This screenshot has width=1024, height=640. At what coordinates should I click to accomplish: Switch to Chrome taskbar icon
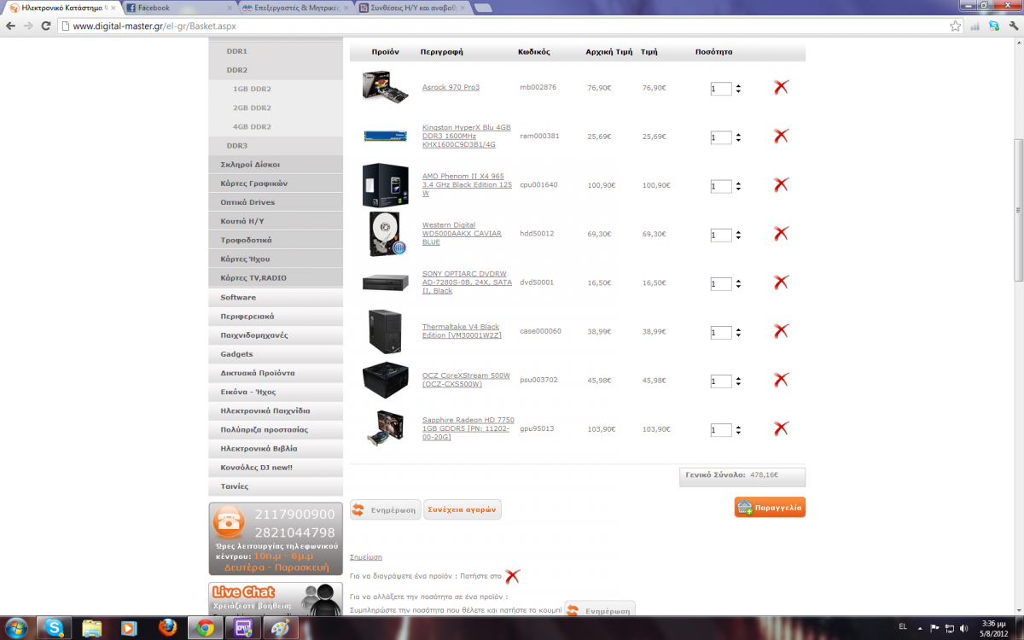[x=204, y=627]
